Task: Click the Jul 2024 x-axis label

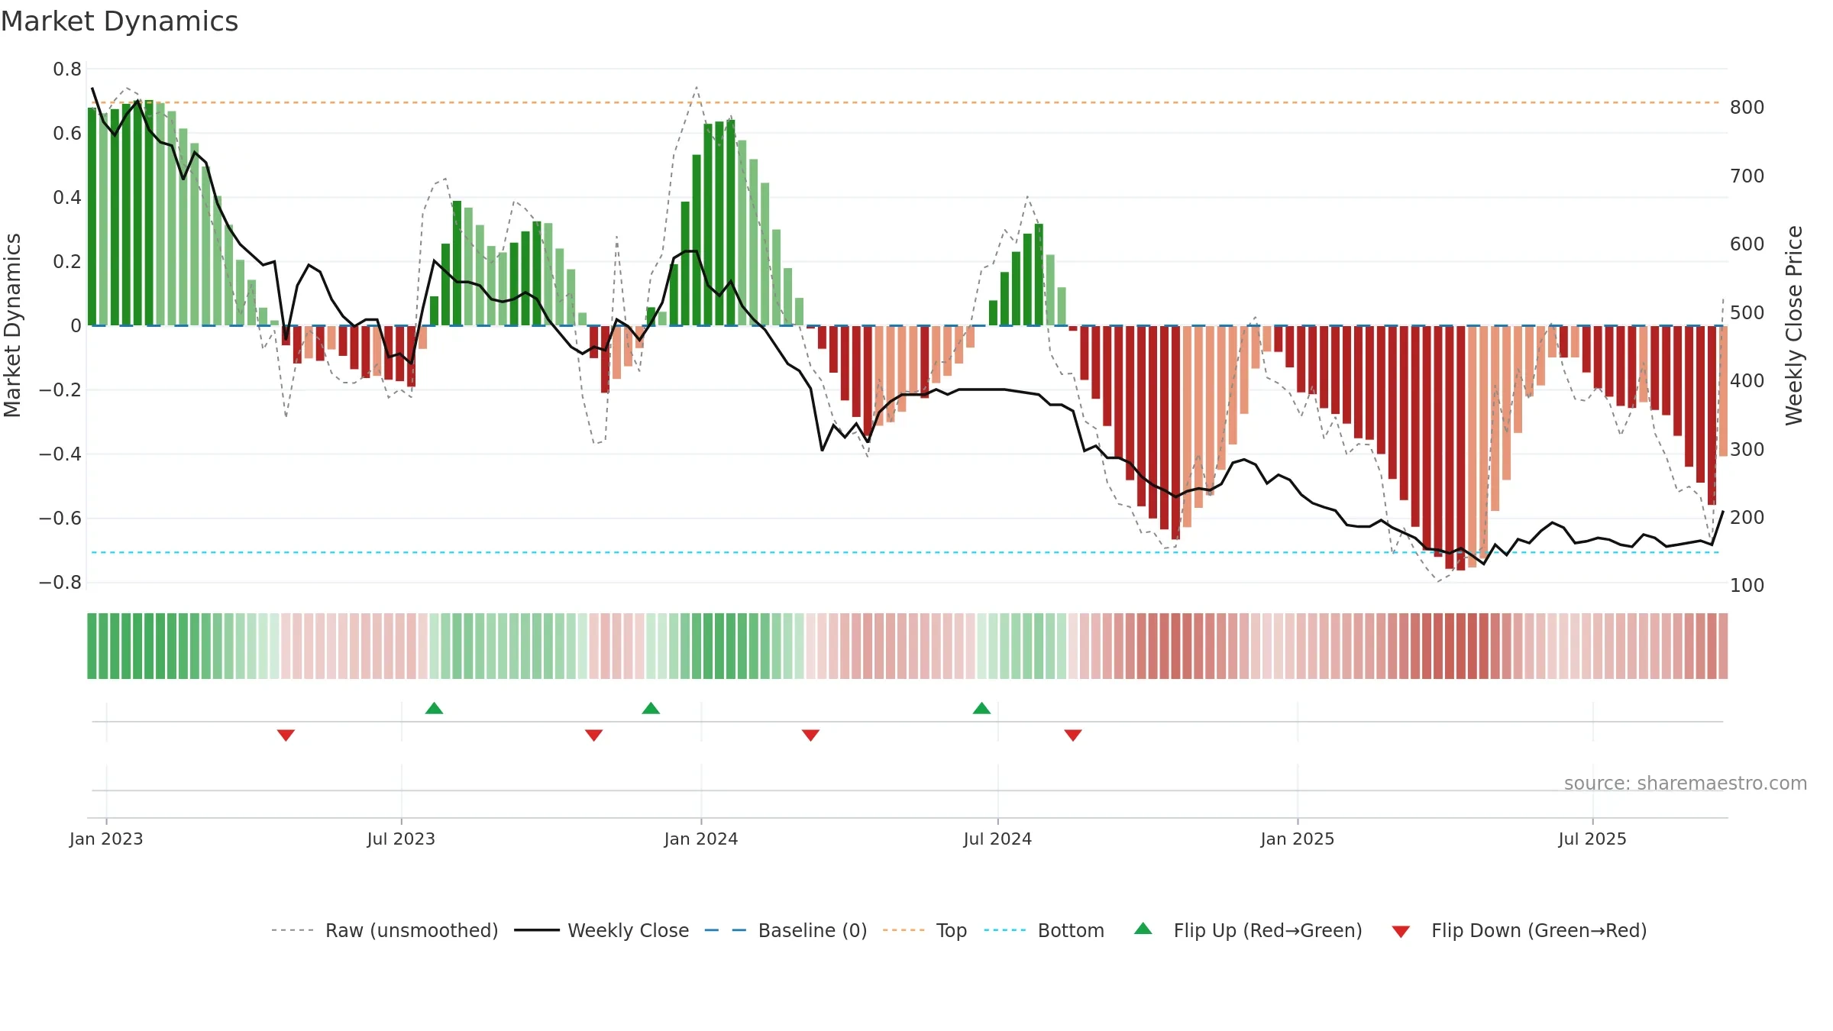Action: point(997,839)
